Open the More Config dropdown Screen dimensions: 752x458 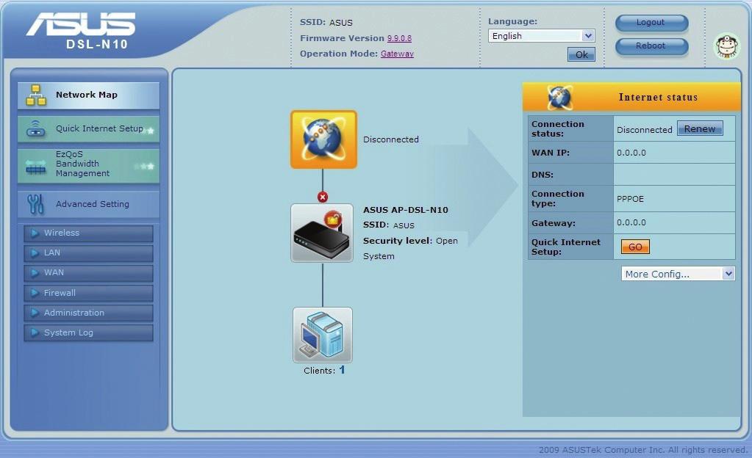(678, 274)
